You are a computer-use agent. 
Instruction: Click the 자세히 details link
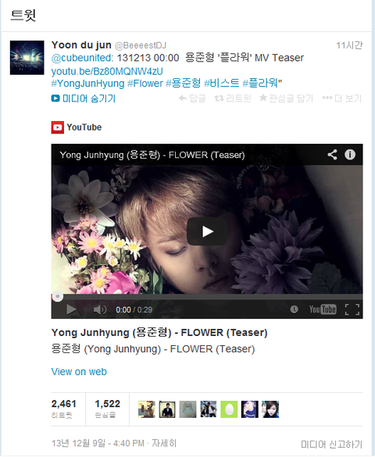164,443
